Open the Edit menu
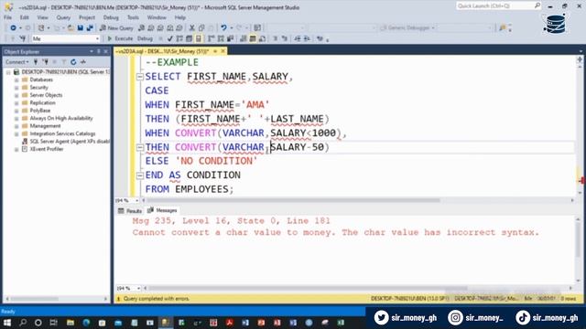This screenshot has width=586, height=329. click(25, 17)
